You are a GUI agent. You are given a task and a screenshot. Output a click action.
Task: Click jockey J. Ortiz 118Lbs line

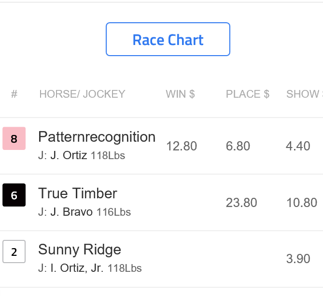pyautogui.click(x=82, y=156)
